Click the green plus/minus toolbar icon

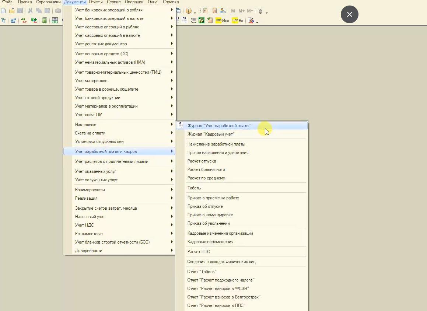click(34, 20)
